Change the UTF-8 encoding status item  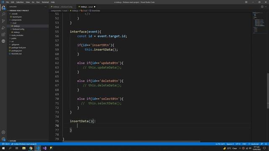[x=238, y=144]
